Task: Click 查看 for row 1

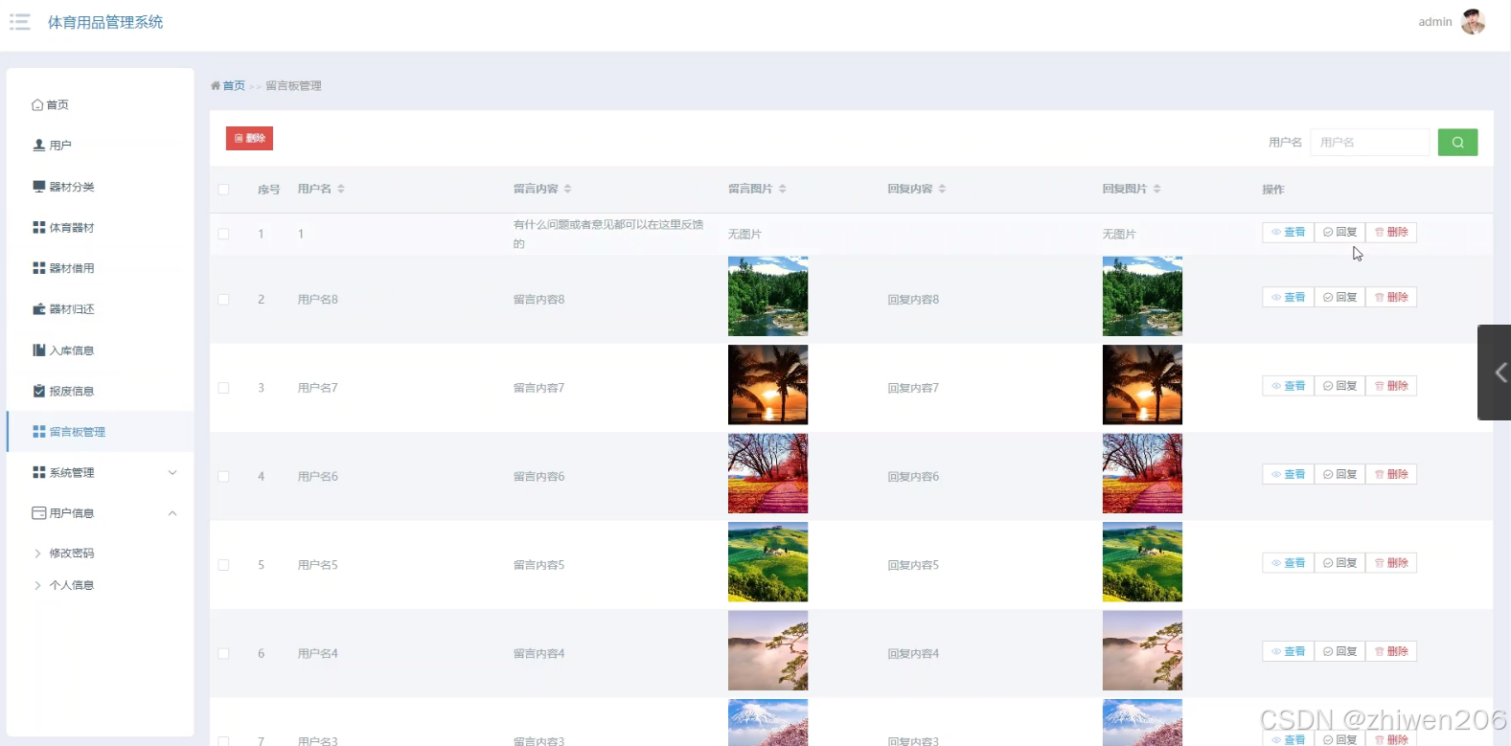Action: (x=1288, y=233)
